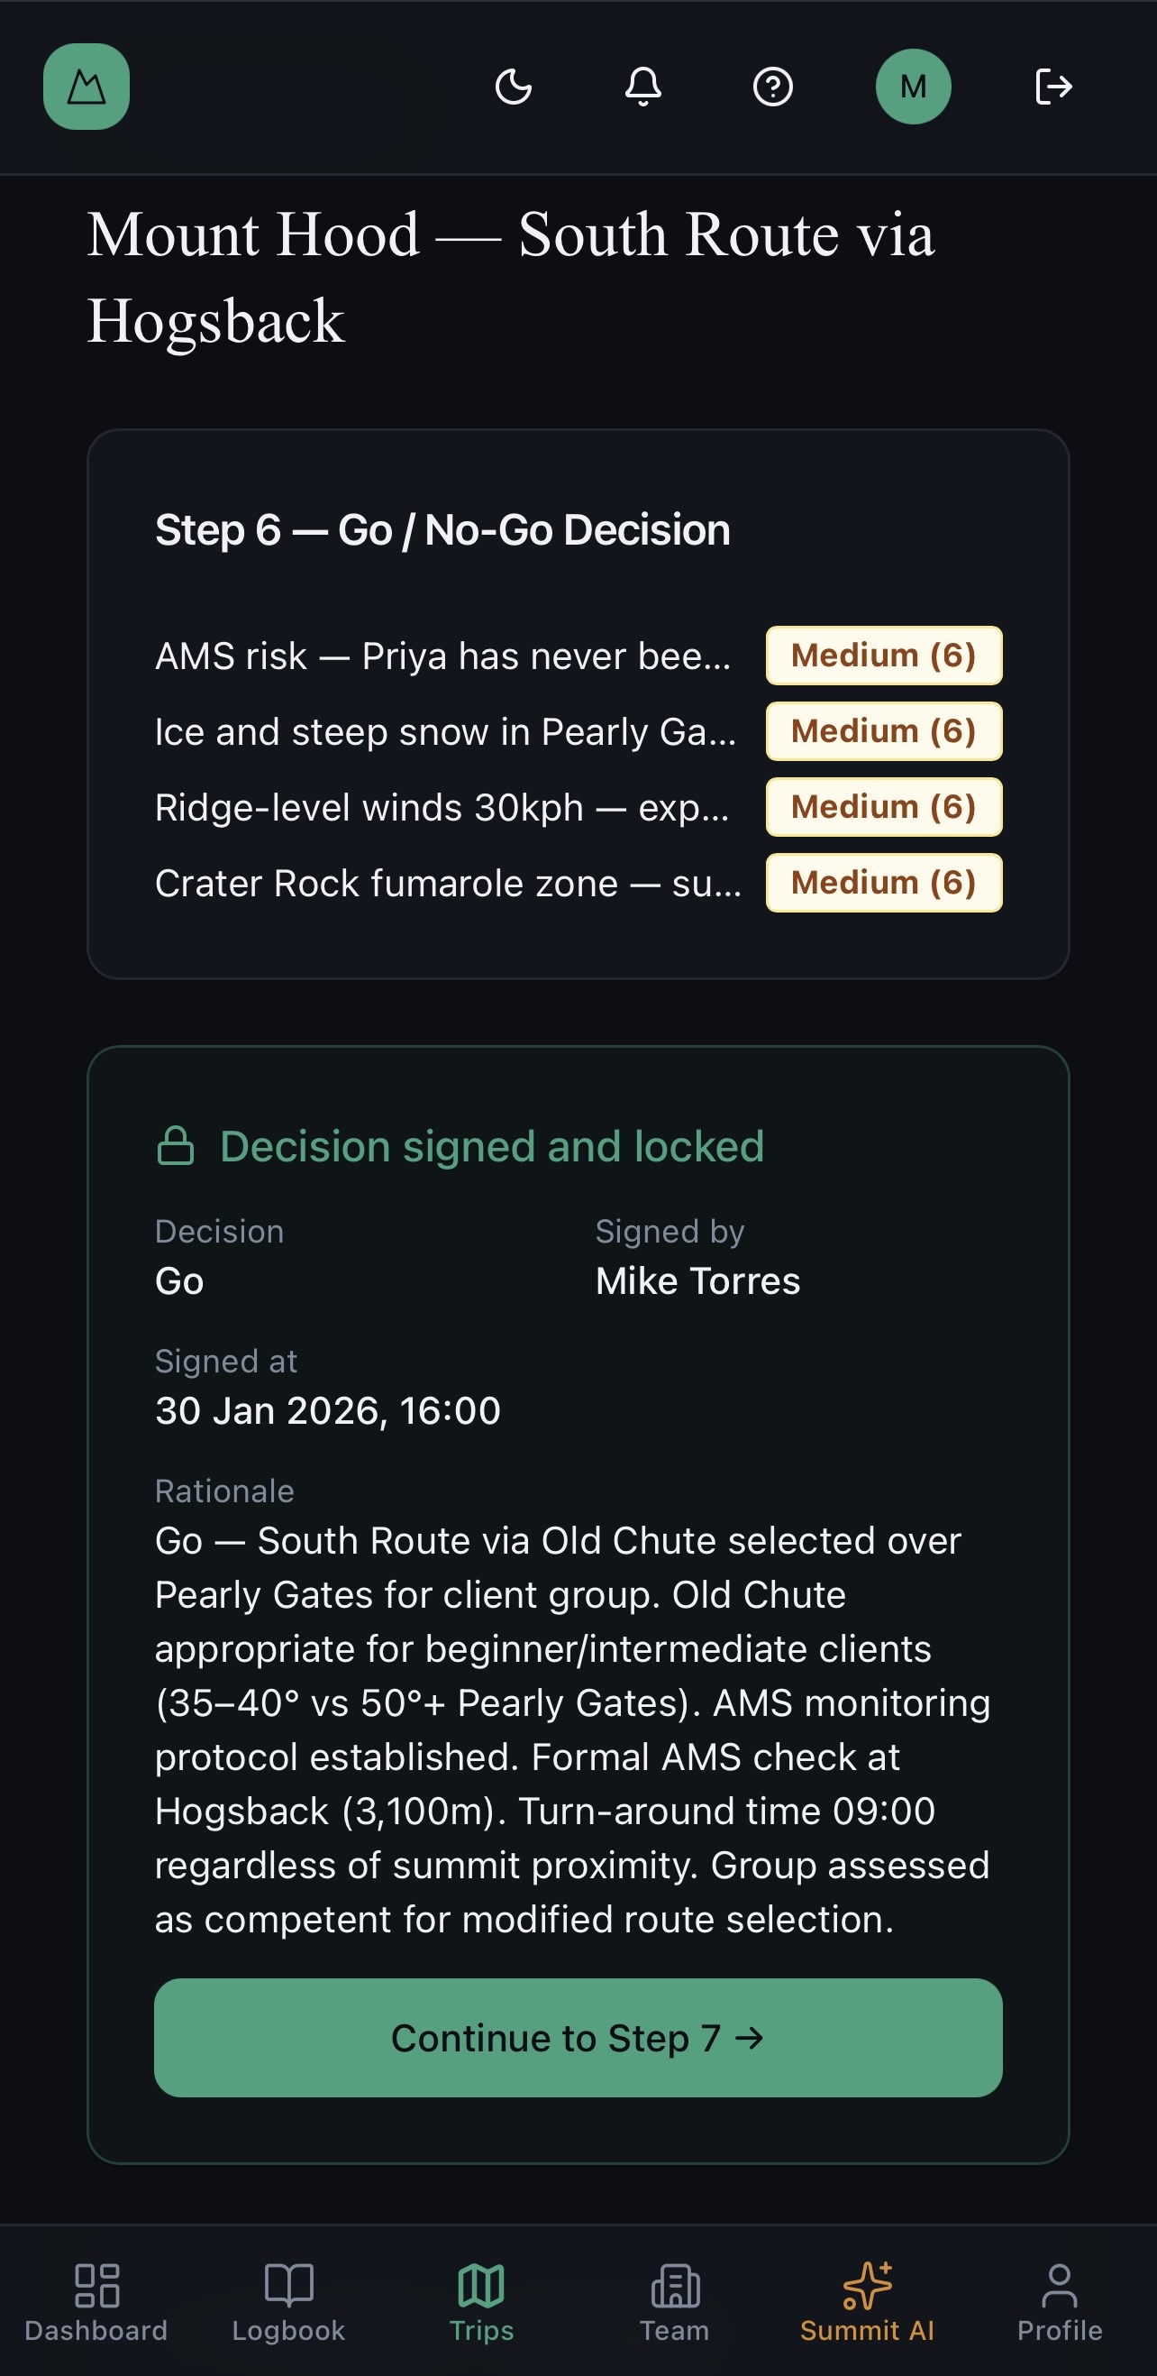
Task: Select Ice and steep snow risk row
Action: point(445,731)
